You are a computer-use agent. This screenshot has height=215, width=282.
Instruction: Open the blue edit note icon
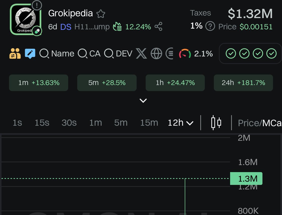30,53
